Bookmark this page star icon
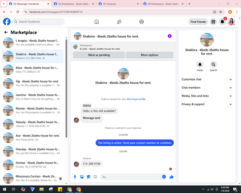 221,12
